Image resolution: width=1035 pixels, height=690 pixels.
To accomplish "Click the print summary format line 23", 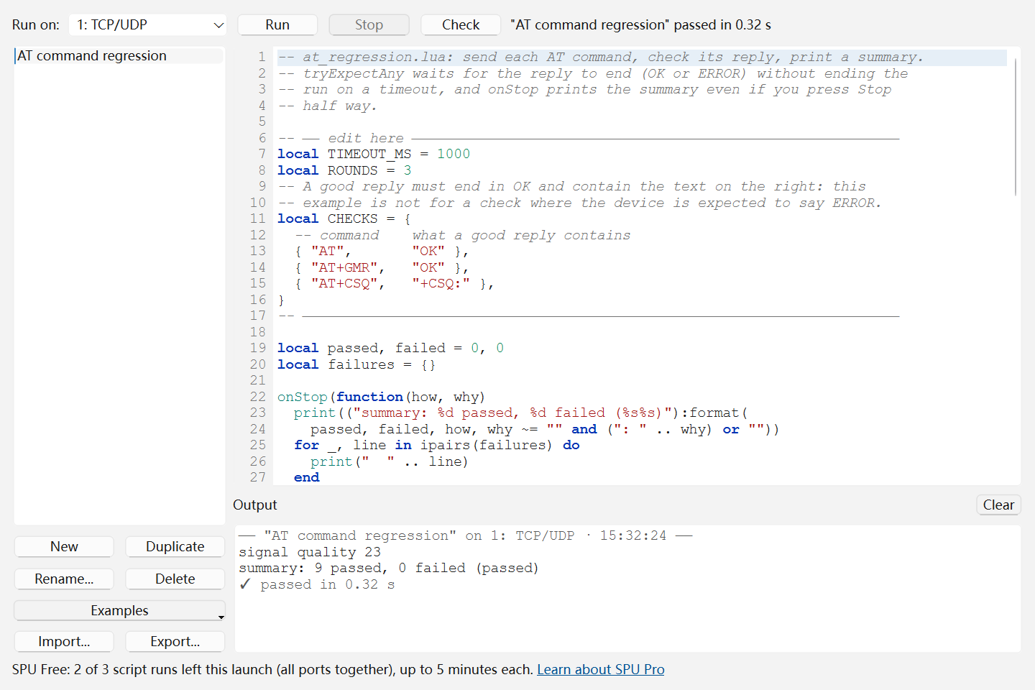I will [521, 413].
